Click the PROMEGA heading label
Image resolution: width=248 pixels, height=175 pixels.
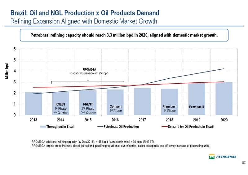tap(89, 69)
